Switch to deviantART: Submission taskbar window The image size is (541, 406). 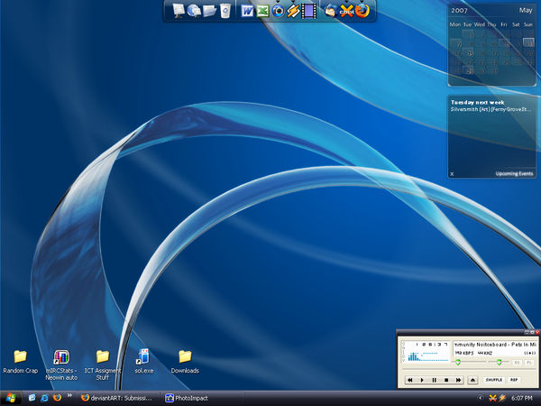click(x=116, y=398)
